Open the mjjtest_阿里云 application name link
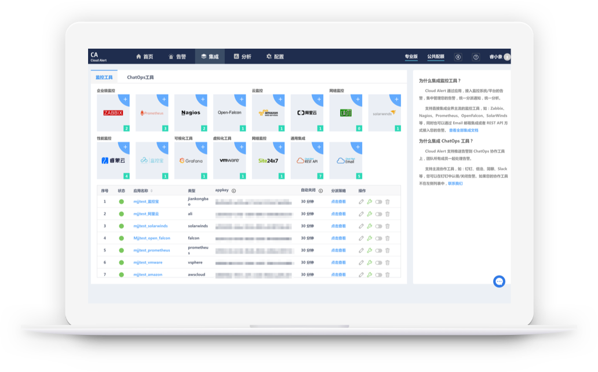Screen dimensions: 598x372 tap(146, 214)
